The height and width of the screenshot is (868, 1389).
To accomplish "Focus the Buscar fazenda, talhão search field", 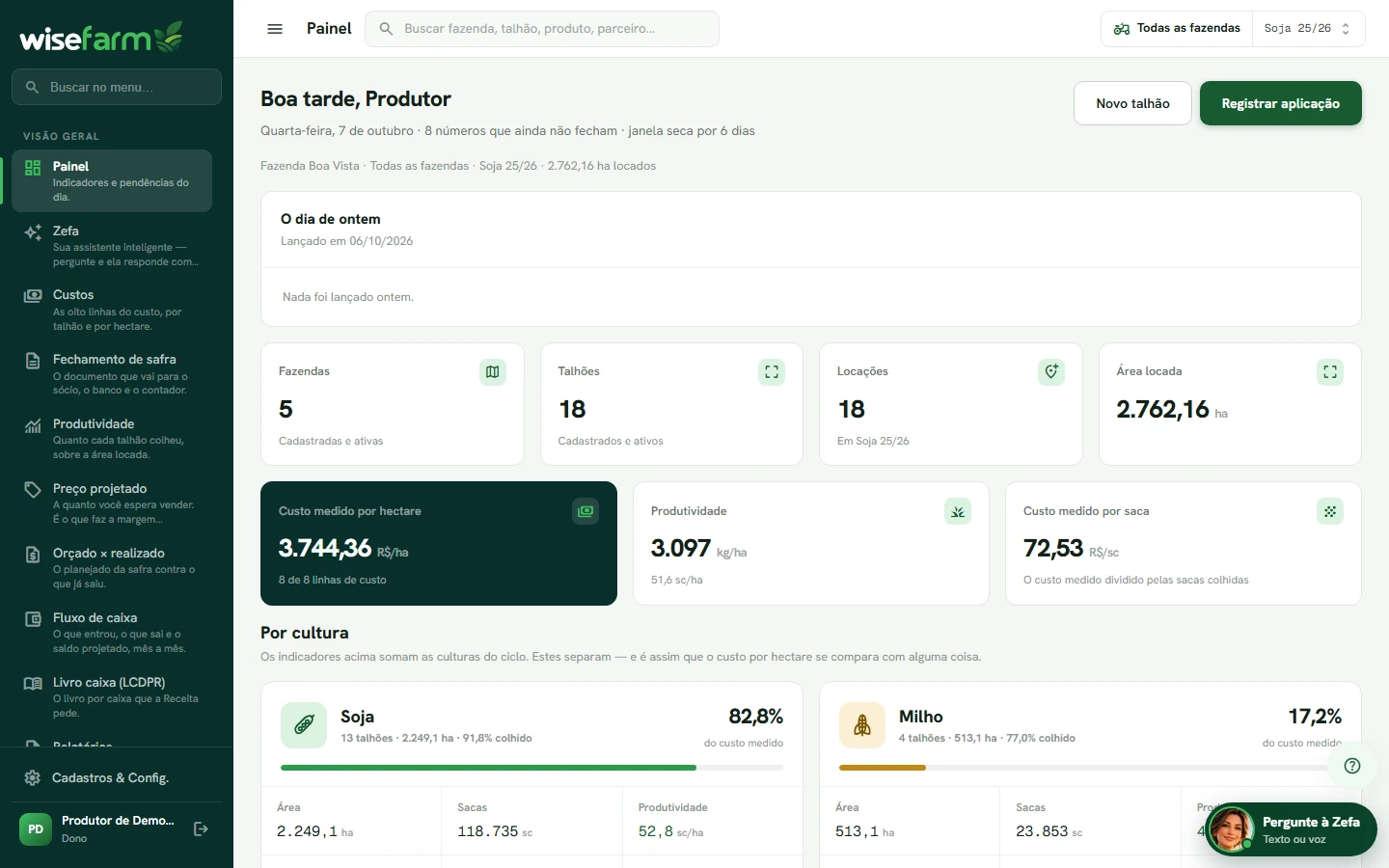I will pos(542,29).
